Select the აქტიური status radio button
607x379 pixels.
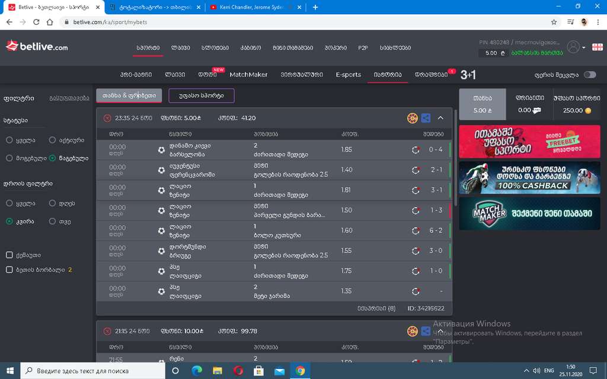tap(52, 140)
